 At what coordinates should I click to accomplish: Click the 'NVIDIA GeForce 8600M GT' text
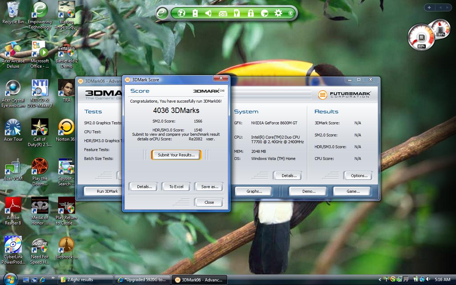[x=274, y=123]
